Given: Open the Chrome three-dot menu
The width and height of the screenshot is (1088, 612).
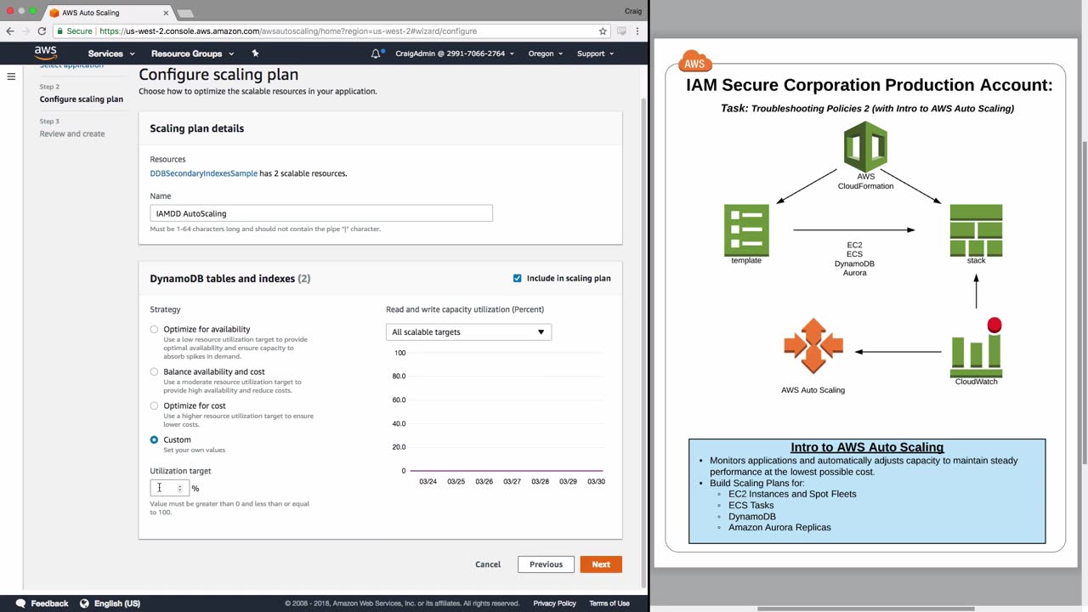Looking at the screenshot, I should [x=637, y=31].
